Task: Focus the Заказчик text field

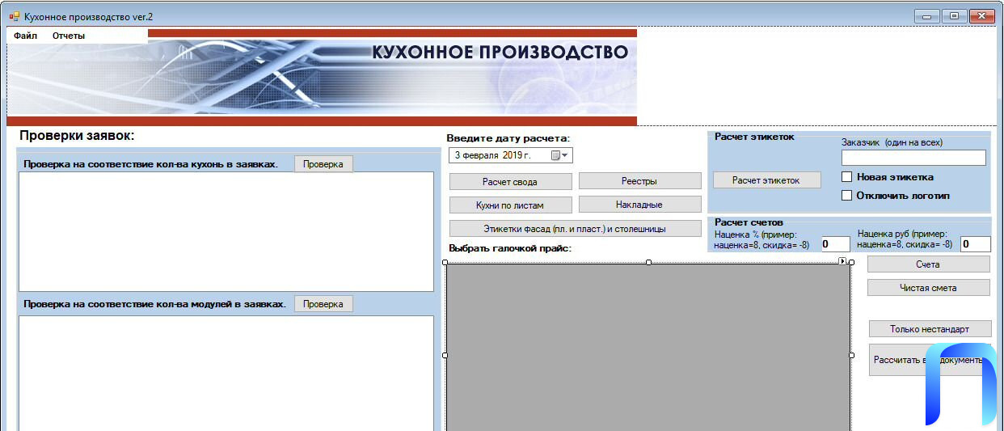Action: (913, 158)
